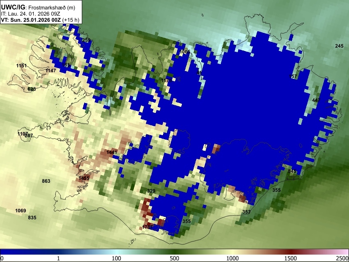Click the 1107 value on the map
Viewport: 349px width, 262px height.
pyautogui.click(x=23, y=134)
